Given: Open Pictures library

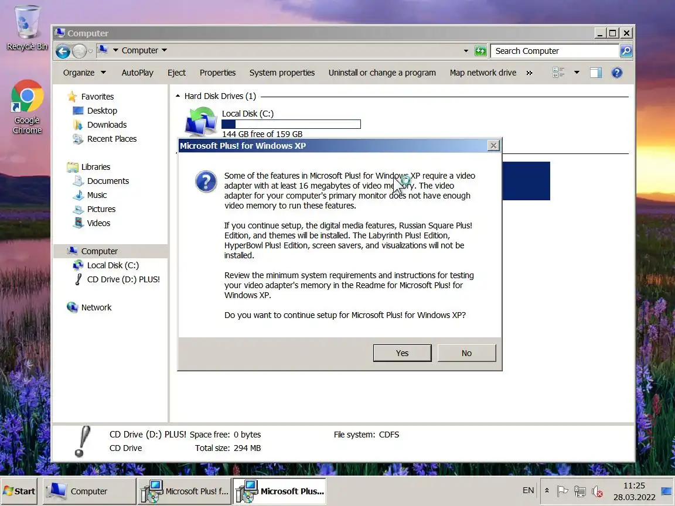Looking at the screenshot, I should click(101, 209).
